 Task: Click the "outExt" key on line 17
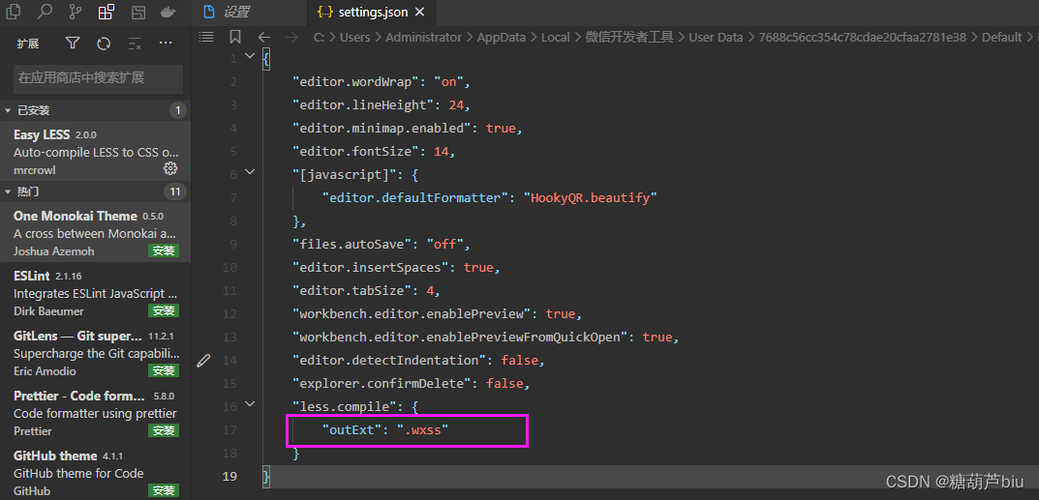353,430
